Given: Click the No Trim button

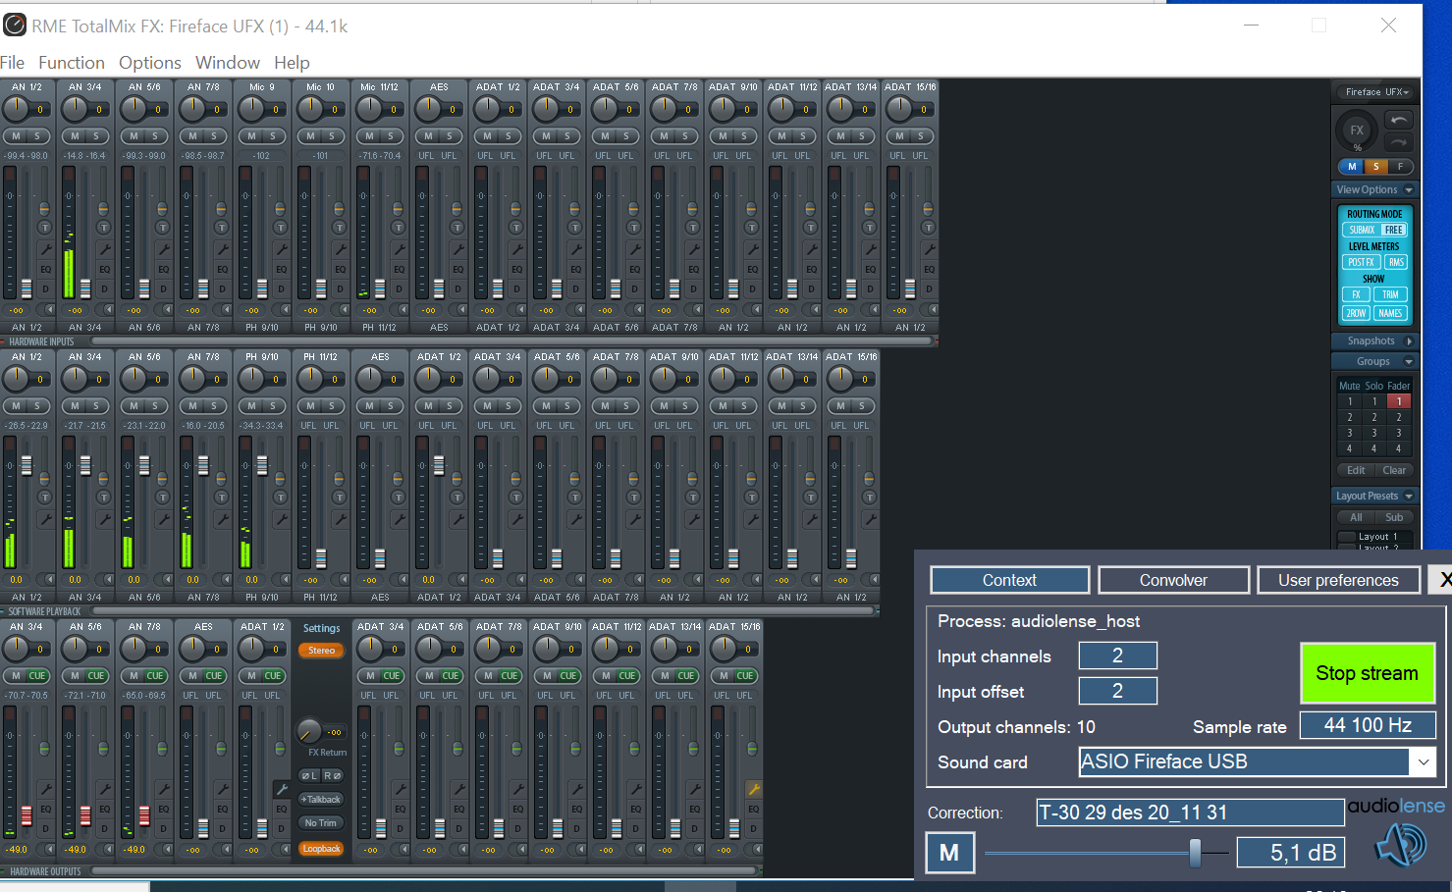Looking at the screenshot, I should click(321, 823).
